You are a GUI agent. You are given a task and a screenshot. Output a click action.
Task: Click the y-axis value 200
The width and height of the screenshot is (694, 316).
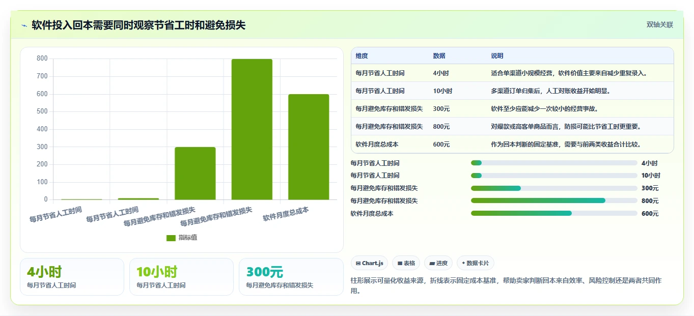click(42, 164)
